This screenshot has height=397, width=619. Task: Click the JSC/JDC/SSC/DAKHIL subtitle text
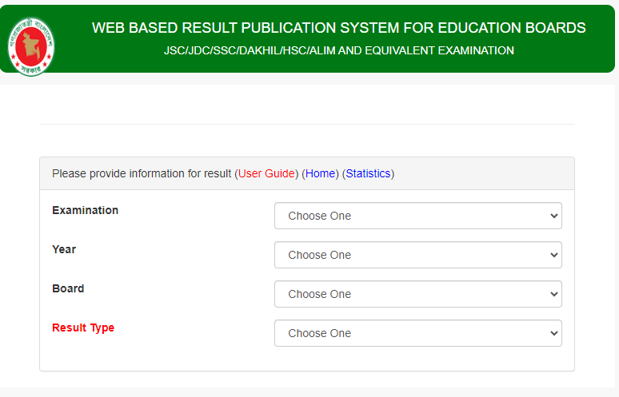pyautogui.click(x=338, y=50)
